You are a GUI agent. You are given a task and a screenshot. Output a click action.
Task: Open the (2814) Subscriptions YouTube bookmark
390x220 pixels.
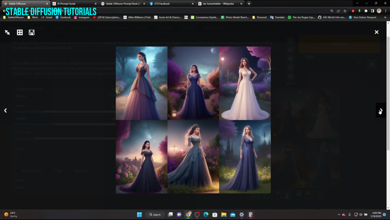pyautogui.click(x=106, y=17)
